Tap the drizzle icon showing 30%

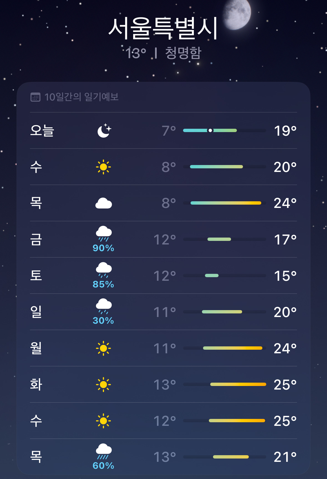tap(104, 306)
